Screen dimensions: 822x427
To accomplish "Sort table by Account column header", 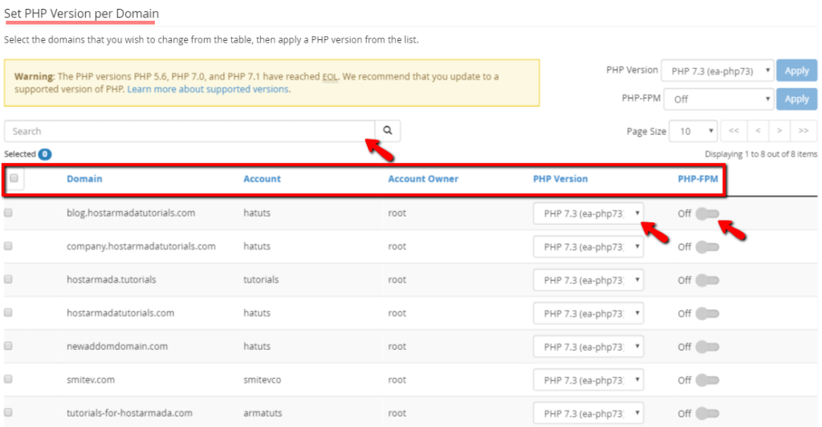I will (x=262, y=179).
